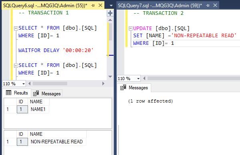Image resolution: width=240 pixels, height=155 pixels.
Task: Select row header 1 of second result grid
Action: tap(10, 142)
